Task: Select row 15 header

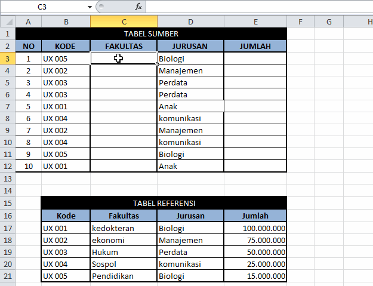Action: coord(7,203)
